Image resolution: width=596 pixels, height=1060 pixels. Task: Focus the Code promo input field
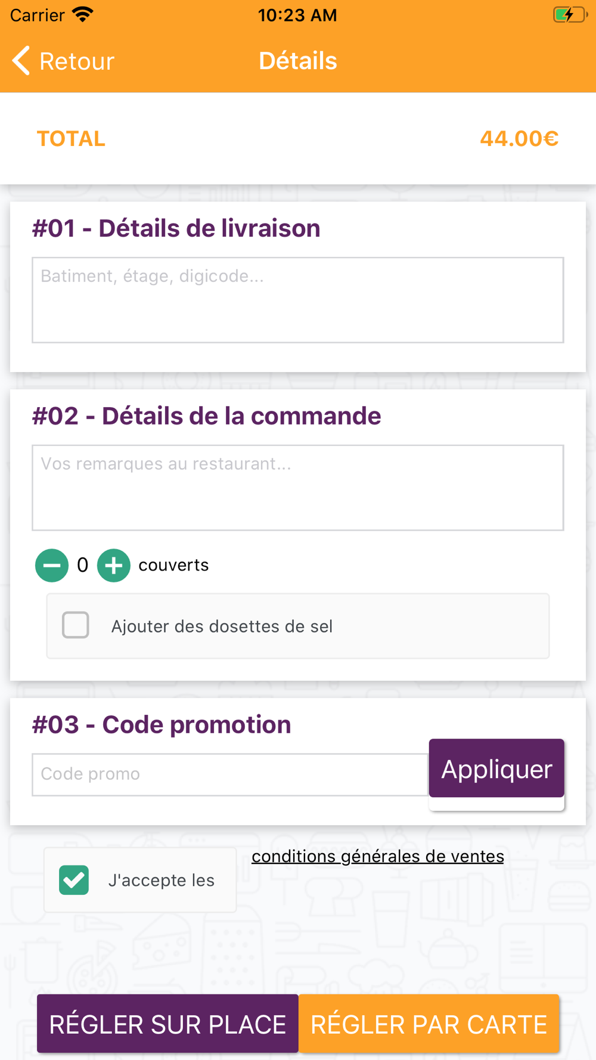click(x=230, y=774)
